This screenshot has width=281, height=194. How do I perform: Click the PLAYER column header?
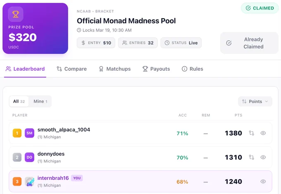[x=20, y=115]
